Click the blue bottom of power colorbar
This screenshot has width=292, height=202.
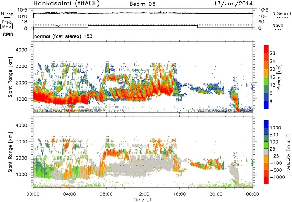(x=266, y=105)
